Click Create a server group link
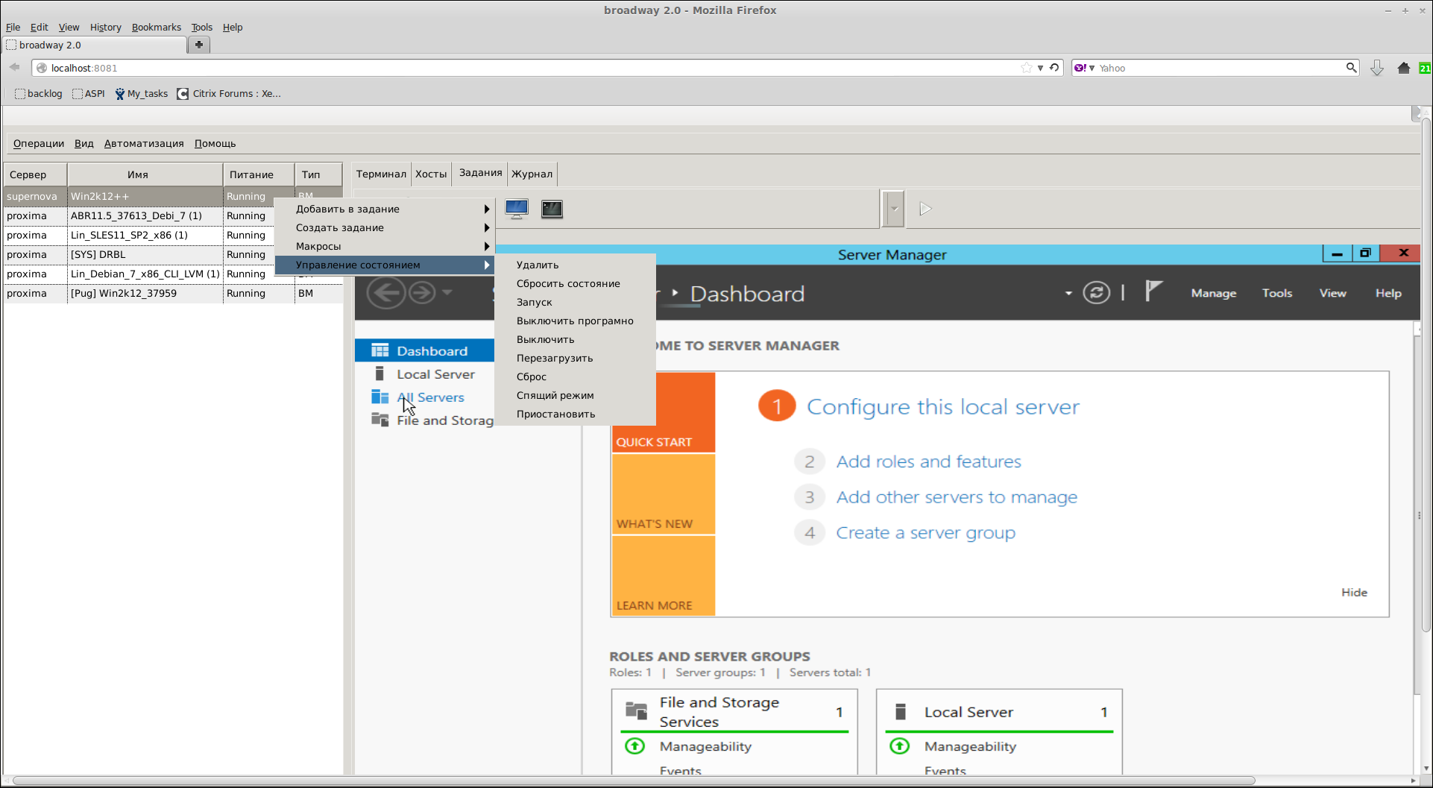 pyautogui.click(x=925, y=533)
